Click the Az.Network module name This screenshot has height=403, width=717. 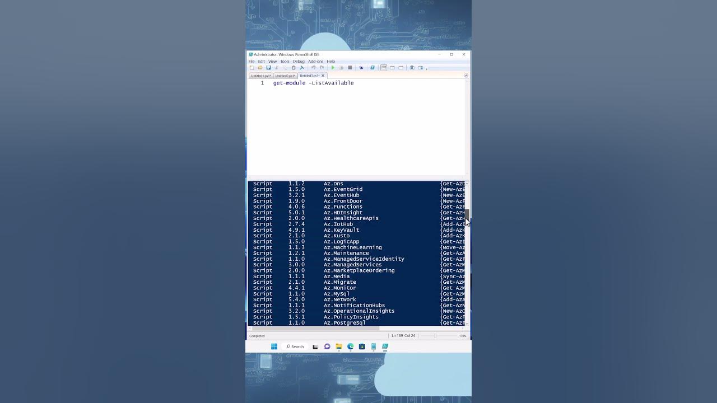click(x=339, y=299)
